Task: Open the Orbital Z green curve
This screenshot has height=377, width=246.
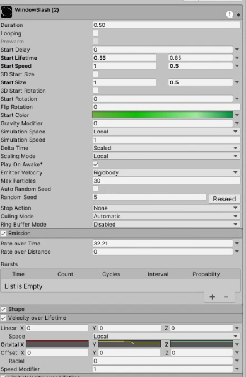Action: [202, 344]
